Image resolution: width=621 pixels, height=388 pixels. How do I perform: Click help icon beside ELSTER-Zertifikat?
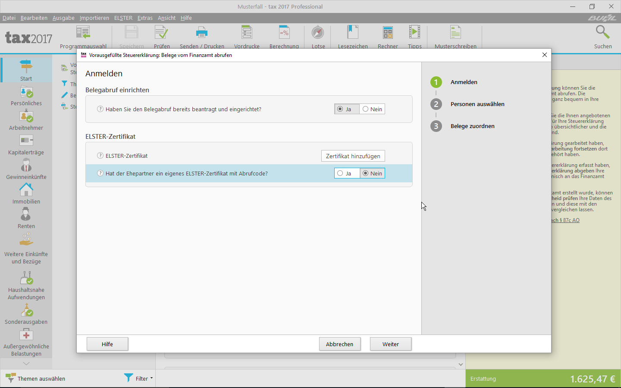[100, 156]
